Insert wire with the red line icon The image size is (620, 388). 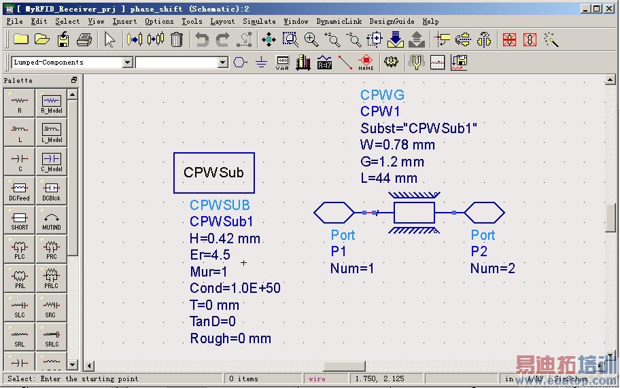(345, 63)
